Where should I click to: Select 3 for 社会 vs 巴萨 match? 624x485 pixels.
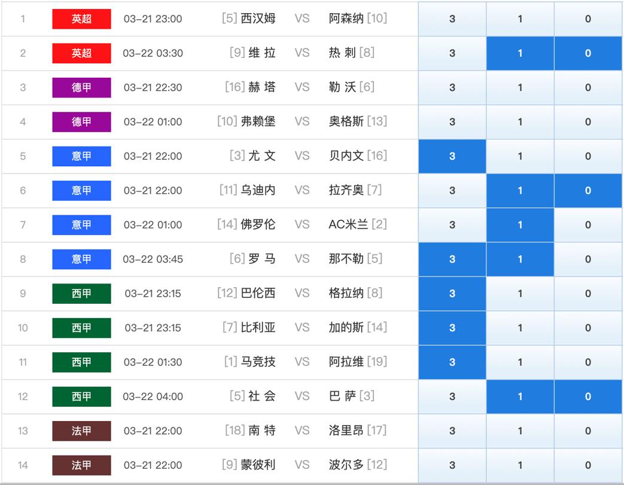click(x=452, y=396)
